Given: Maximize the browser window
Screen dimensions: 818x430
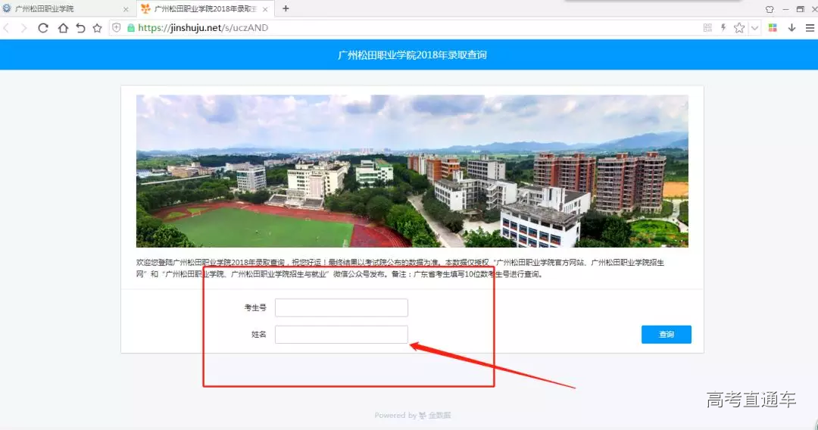Looking at the screenshot, I should pyautogui.click(x=801, y=9).
